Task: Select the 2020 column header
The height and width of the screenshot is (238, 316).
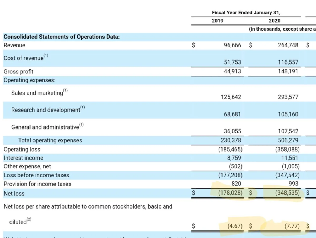Action: [x=275, y=21]
